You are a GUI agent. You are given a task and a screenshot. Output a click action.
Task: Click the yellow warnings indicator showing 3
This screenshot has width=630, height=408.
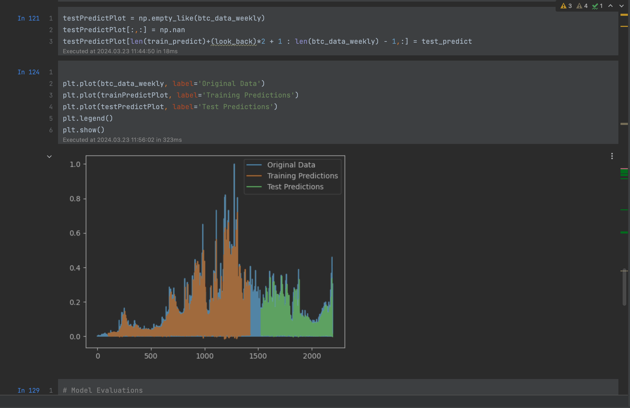click(x=566, y=6)
